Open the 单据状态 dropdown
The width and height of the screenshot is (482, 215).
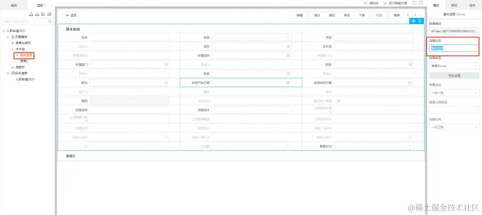tap(374, 146)
